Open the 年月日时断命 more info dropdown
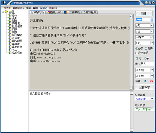 (152, 109)
